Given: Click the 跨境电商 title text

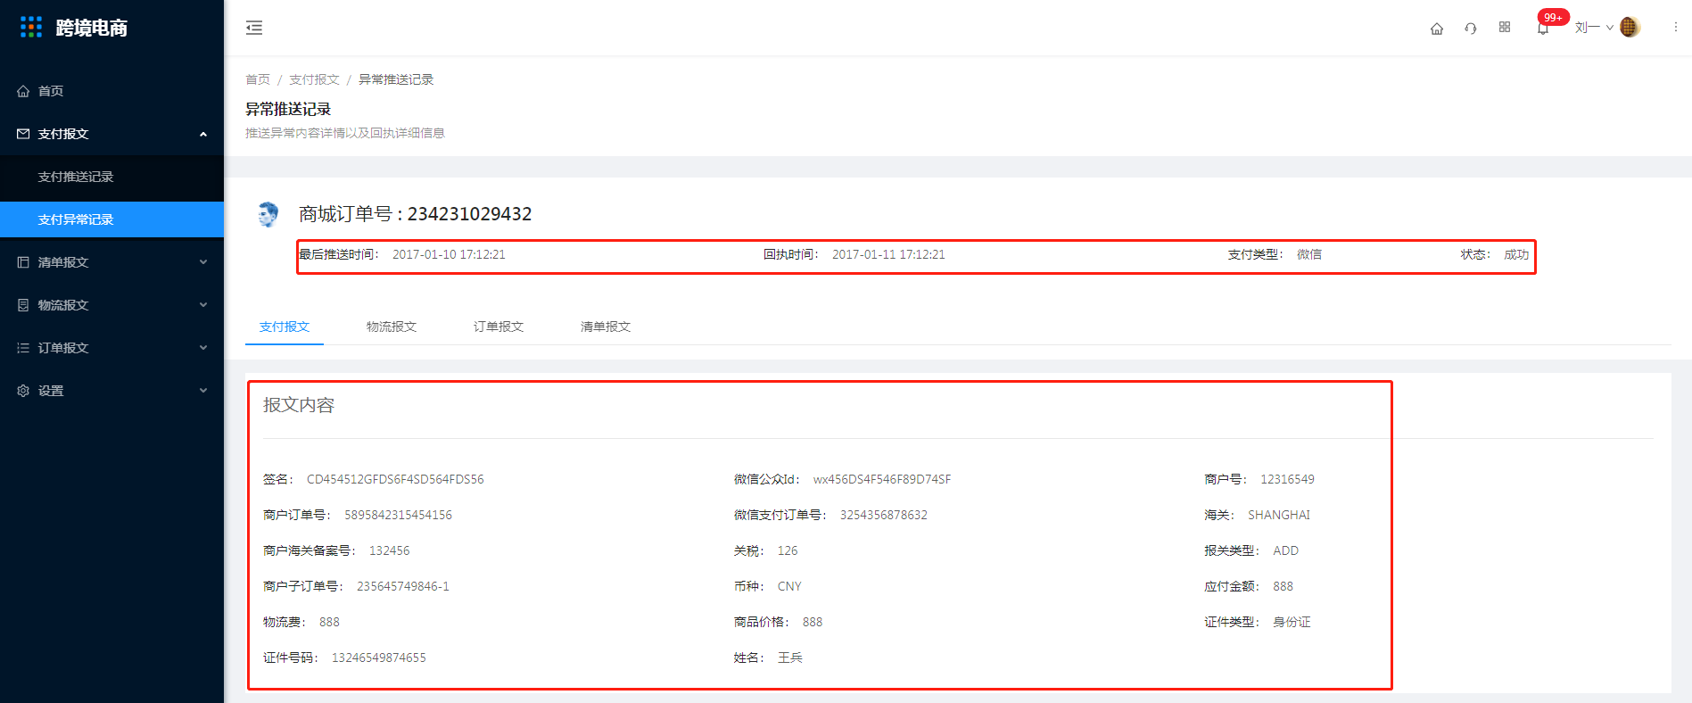Looking at the screenshot, I should tap(92, 28).
